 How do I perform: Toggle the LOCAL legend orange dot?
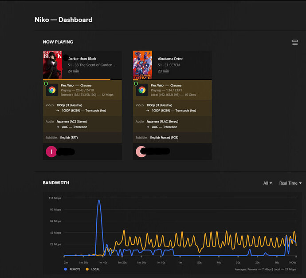(87, 269)
